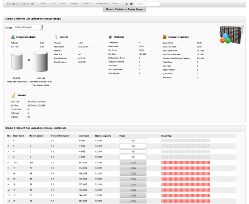Click Main in the breadcrumb trail
This screenshot has height=204, width=249.
(x=109, y=9)
